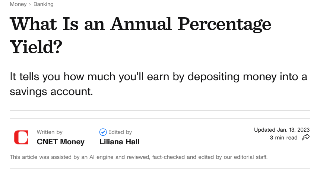
Task: Click the "Edited by" label
Action: 120,132
